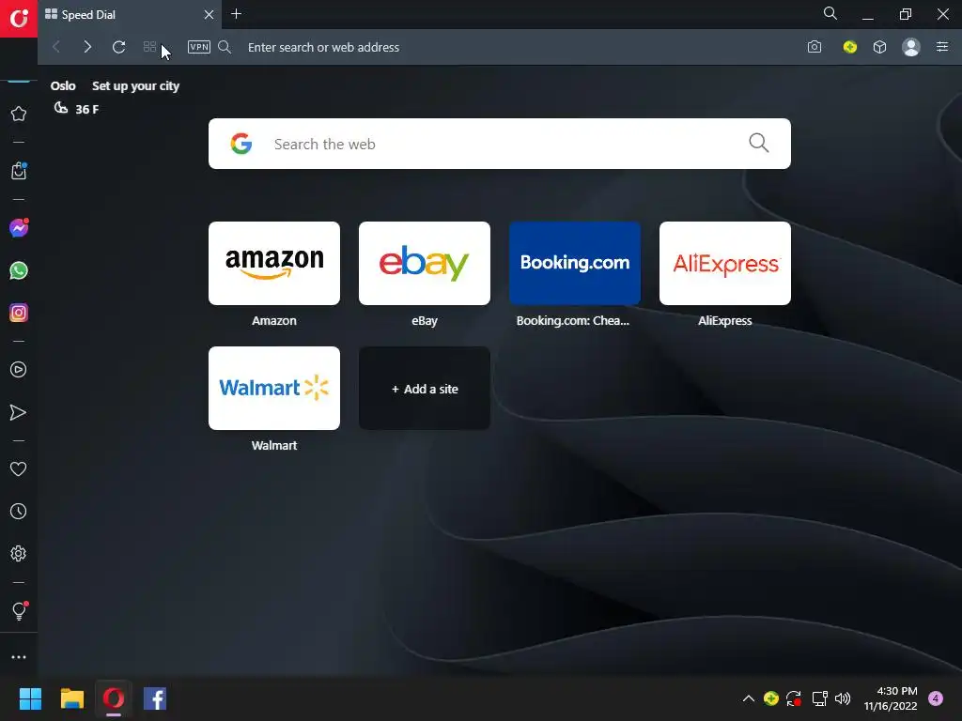Open Shopping bag icon in sidebar

tap(19, 171)
